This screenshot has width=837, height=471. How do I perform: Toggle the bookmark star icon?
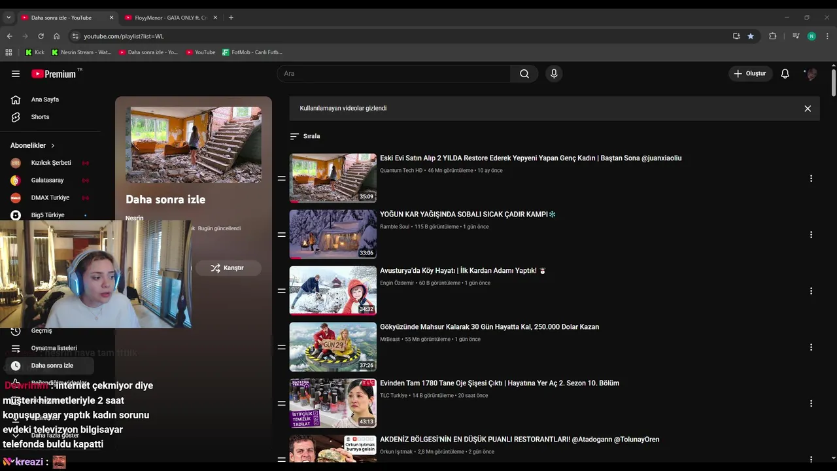point(751,37)
